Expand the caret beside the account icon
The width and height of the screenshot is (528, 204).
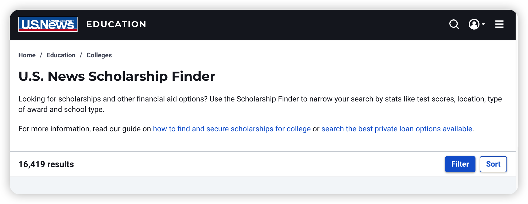tap(483, 24)
